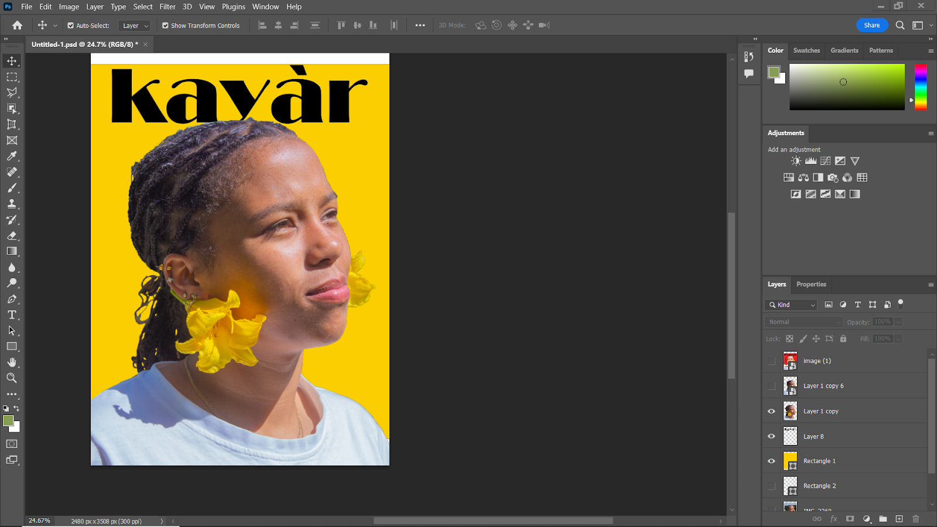Open the workspace switcher dropdown
This screenshot has height=527, width=937.
922,25
